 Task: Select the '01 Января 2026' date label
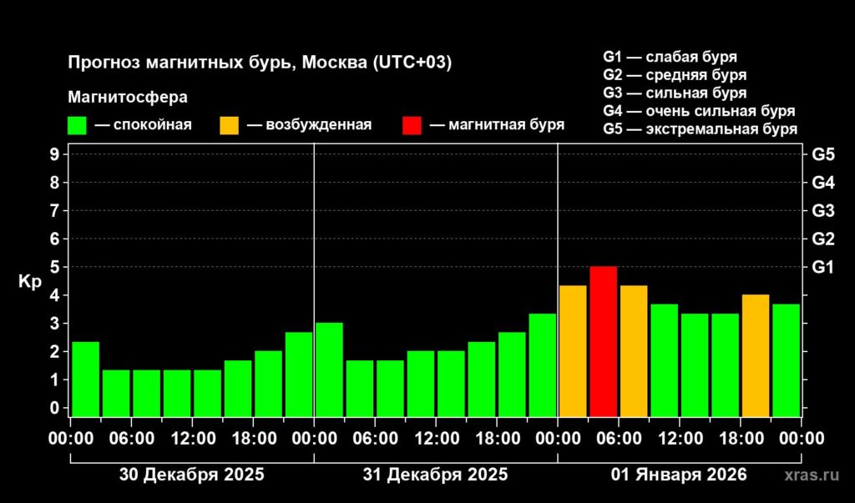click(679, 475)
